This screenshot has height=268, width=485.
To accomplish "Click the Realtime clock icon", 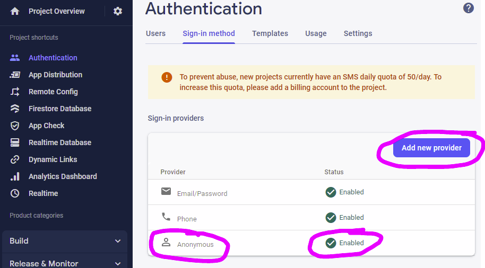I will point(14,194).
